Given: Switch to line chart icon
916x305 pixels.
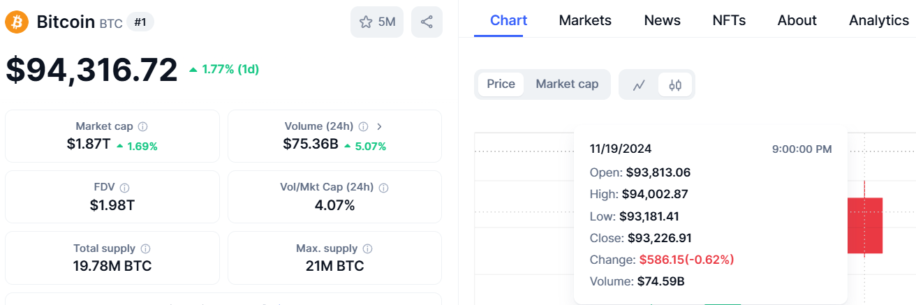Looking at the screenshot, I should [x=639, y=85].
